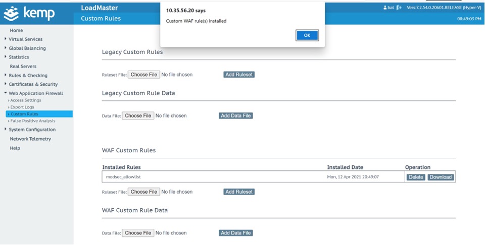Choose file for WAF Custom Rules ruleset
Viewport: 485px width, 245px height.
click(x=143, y=192)
